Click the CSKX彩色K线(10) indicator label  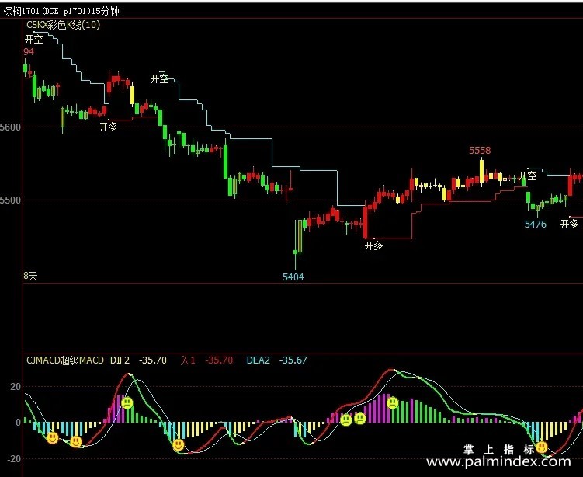(63, 25)
